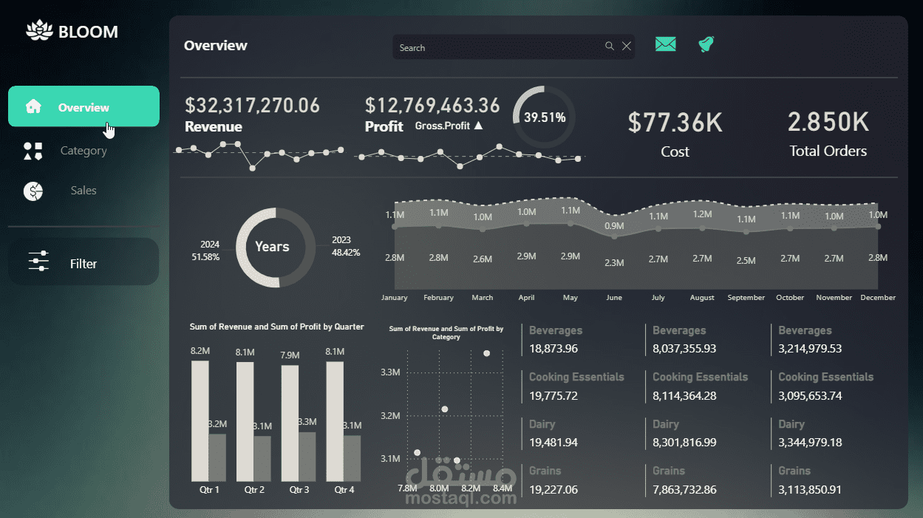Select the Qtr 1 revenue bar
Image resolution: width=923 pixels, height=518 pixels.
pos(200,420)
